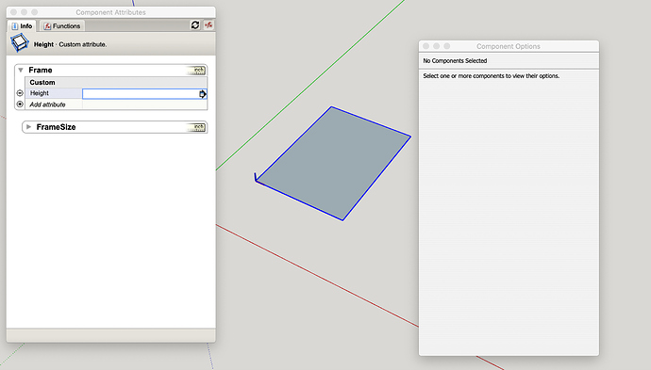Image resolution: width=651 pixels, height=370 pixels.
Task: Change units via FrameSize inch button
Action: coord(196,127)
